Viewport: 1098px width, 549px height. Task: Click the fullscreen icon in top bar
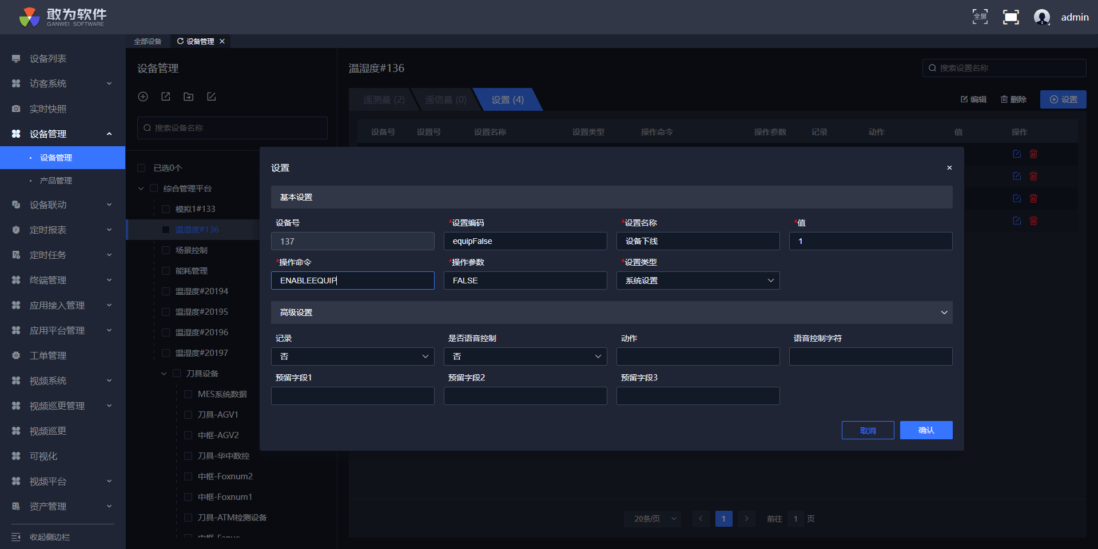tap(1011, 17)
